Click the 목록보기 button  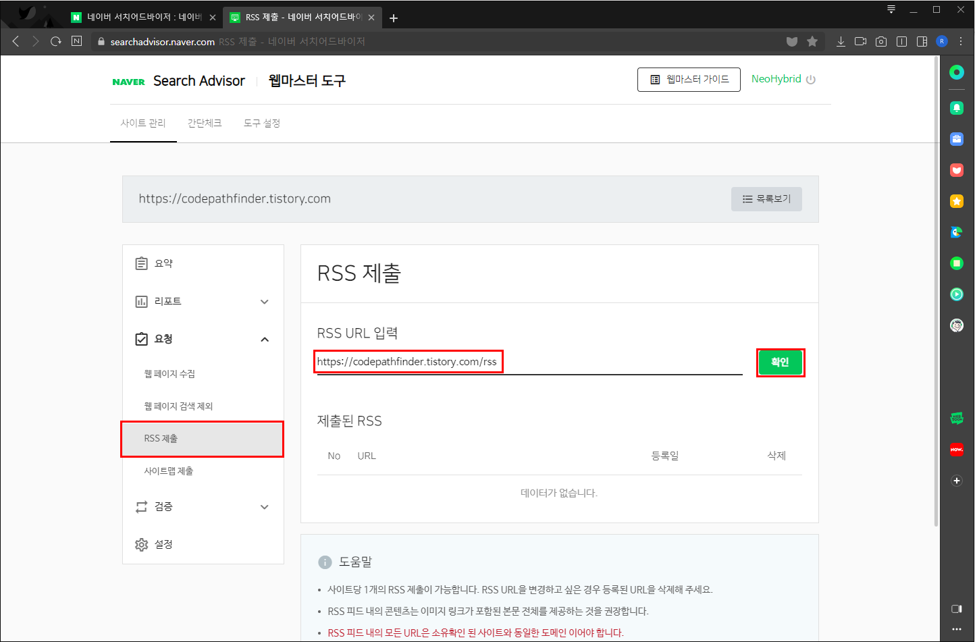766,199
